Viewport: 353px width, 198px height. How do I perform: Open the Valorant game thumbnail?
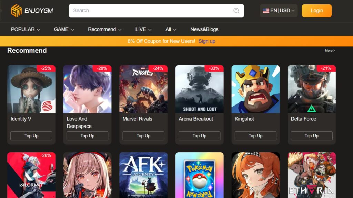pos(31,175)
